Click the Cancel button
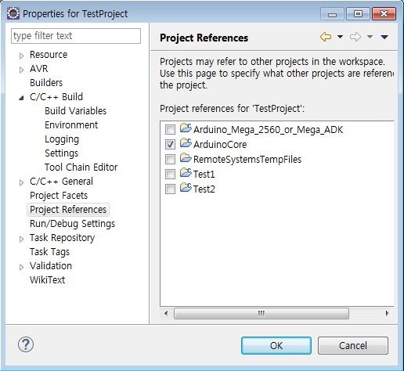Screen dimensions: 404x371 point(353,345)
